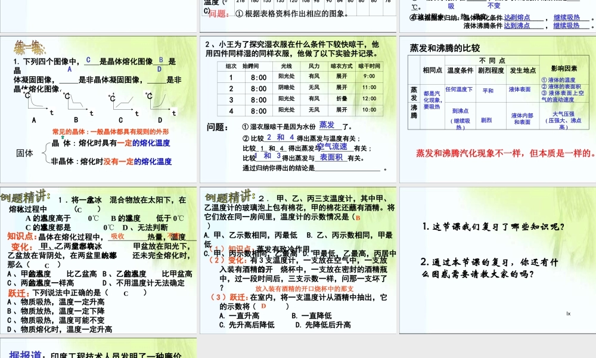Click the 固体 label beside the brace
This screenshot has width=596, height=358.
click(24, 153)
